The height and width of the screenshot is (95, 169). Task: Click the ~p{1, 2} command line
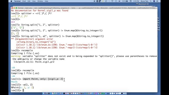pos(27,85)
